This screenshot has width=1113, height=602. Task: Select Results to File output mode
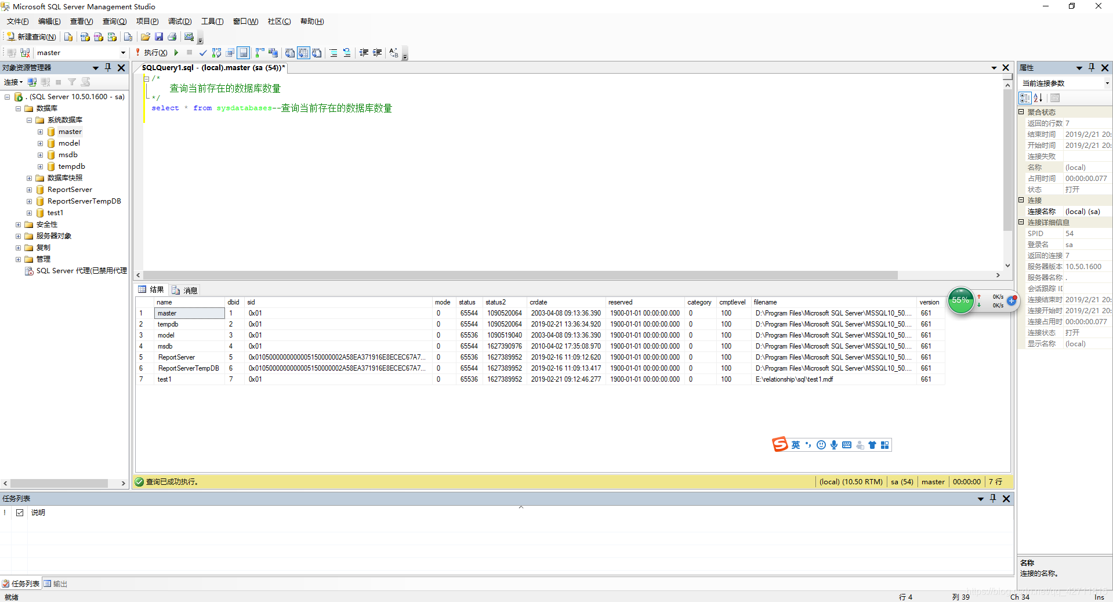point(317,53)
